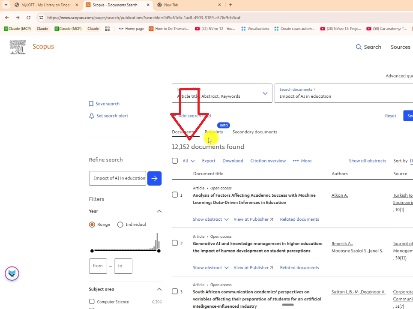Switch to New Tab browser tab
This screenshot has width=413, height=309.
point(189,5)
